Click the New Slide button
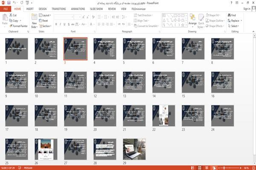The height and width of the screenshot is (170, 256). point(34,21)
